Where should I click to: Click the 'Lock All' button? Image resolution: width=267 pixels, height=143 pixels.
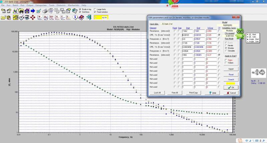point(157,93)
